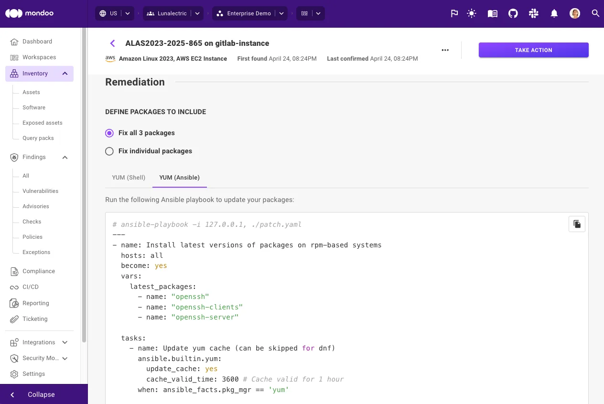Viewport: 604px width, 404px height.
Task: Expand the Security Model section chevron
Action: 65,358
